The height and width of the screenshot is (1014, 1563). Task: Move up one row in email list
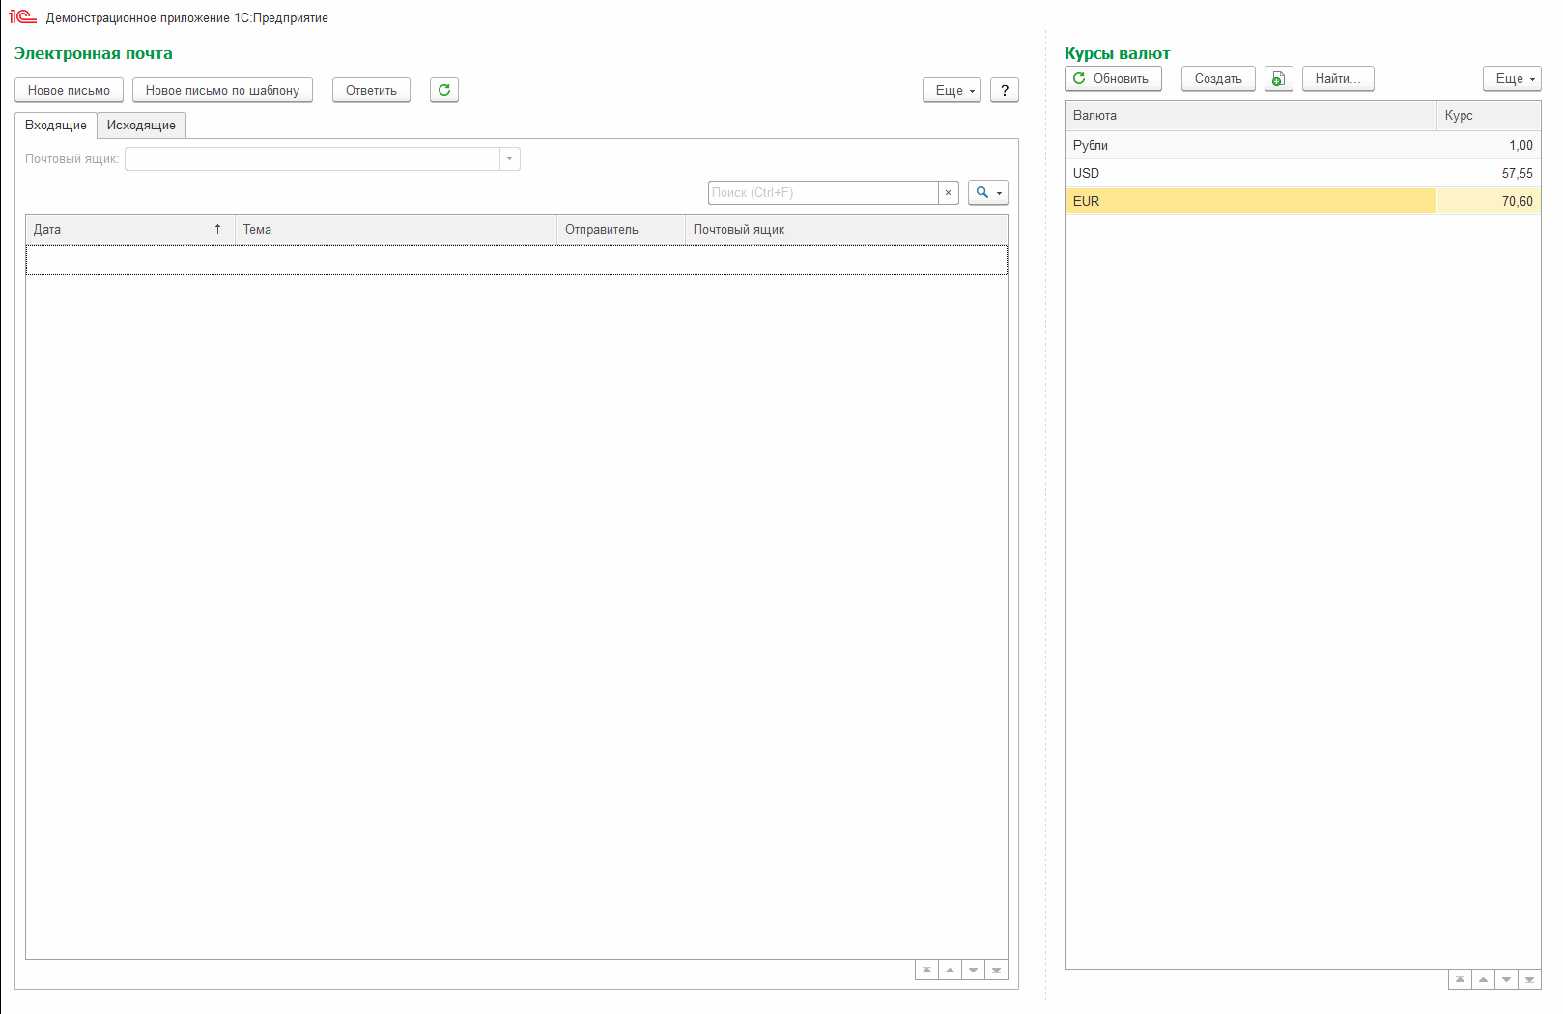[950, 970]
